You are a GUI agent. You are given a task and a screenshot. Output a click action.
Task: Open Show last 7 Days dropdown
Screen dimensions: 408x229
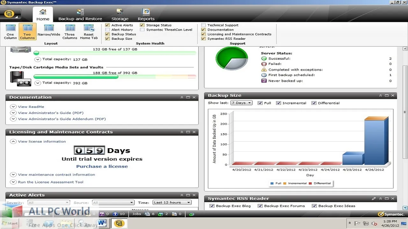(242, 103)
